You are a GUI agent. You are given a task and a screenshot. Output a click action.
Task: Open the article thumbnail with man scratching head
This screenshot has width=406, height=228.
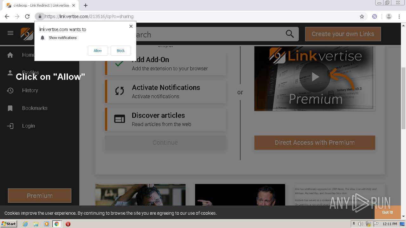pyautogui.click(x=141, y=195)
